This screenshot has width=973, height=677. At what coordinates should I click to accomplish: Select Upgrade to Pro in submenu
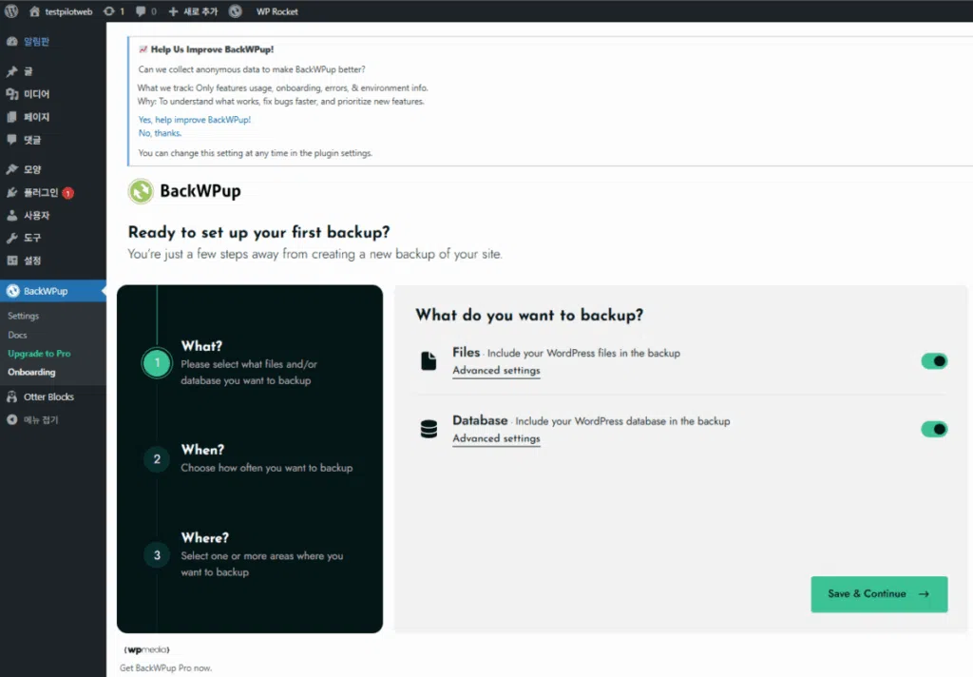pyautogui.click(x=39, y=354)
